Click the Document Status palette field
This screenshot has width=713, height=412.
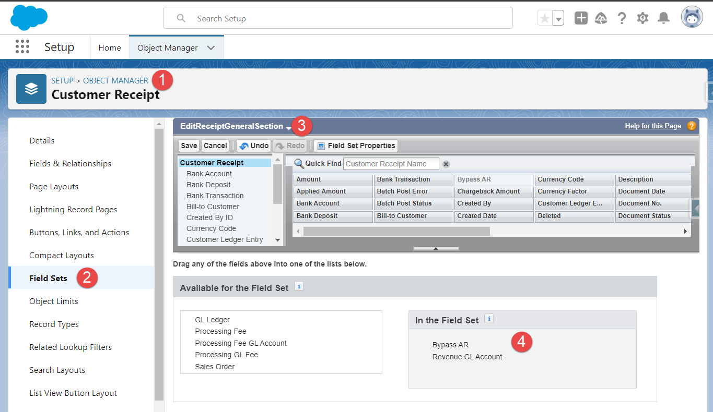click(x=653, y=216)
